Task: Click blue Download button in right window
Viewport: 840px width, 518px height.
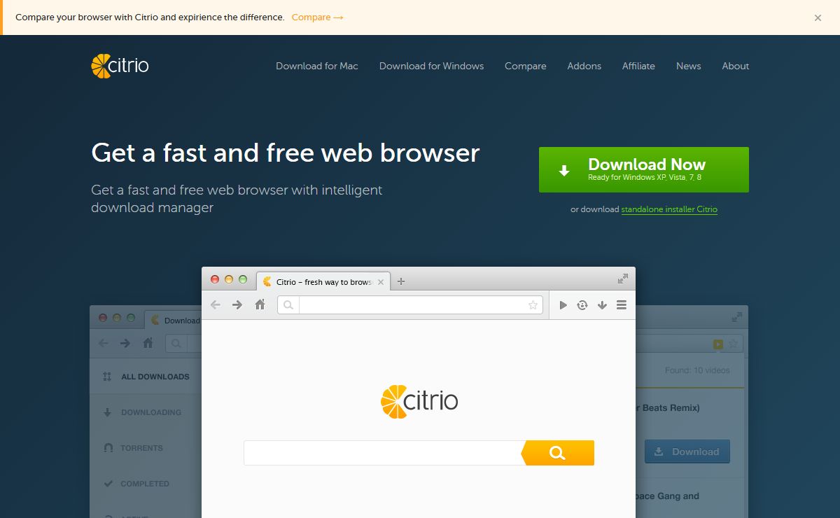Action: [x=687, y=451]
